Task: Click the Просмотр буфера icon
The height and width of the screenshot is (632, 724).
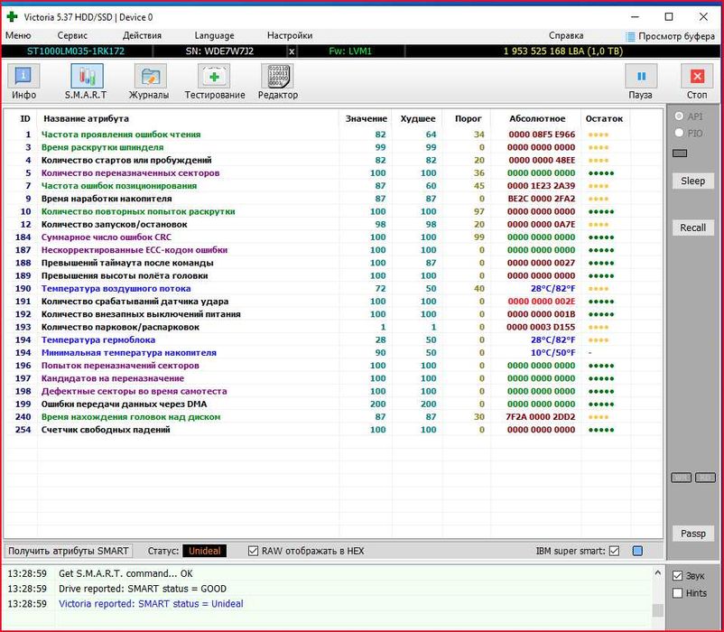Action: [630, 36]
